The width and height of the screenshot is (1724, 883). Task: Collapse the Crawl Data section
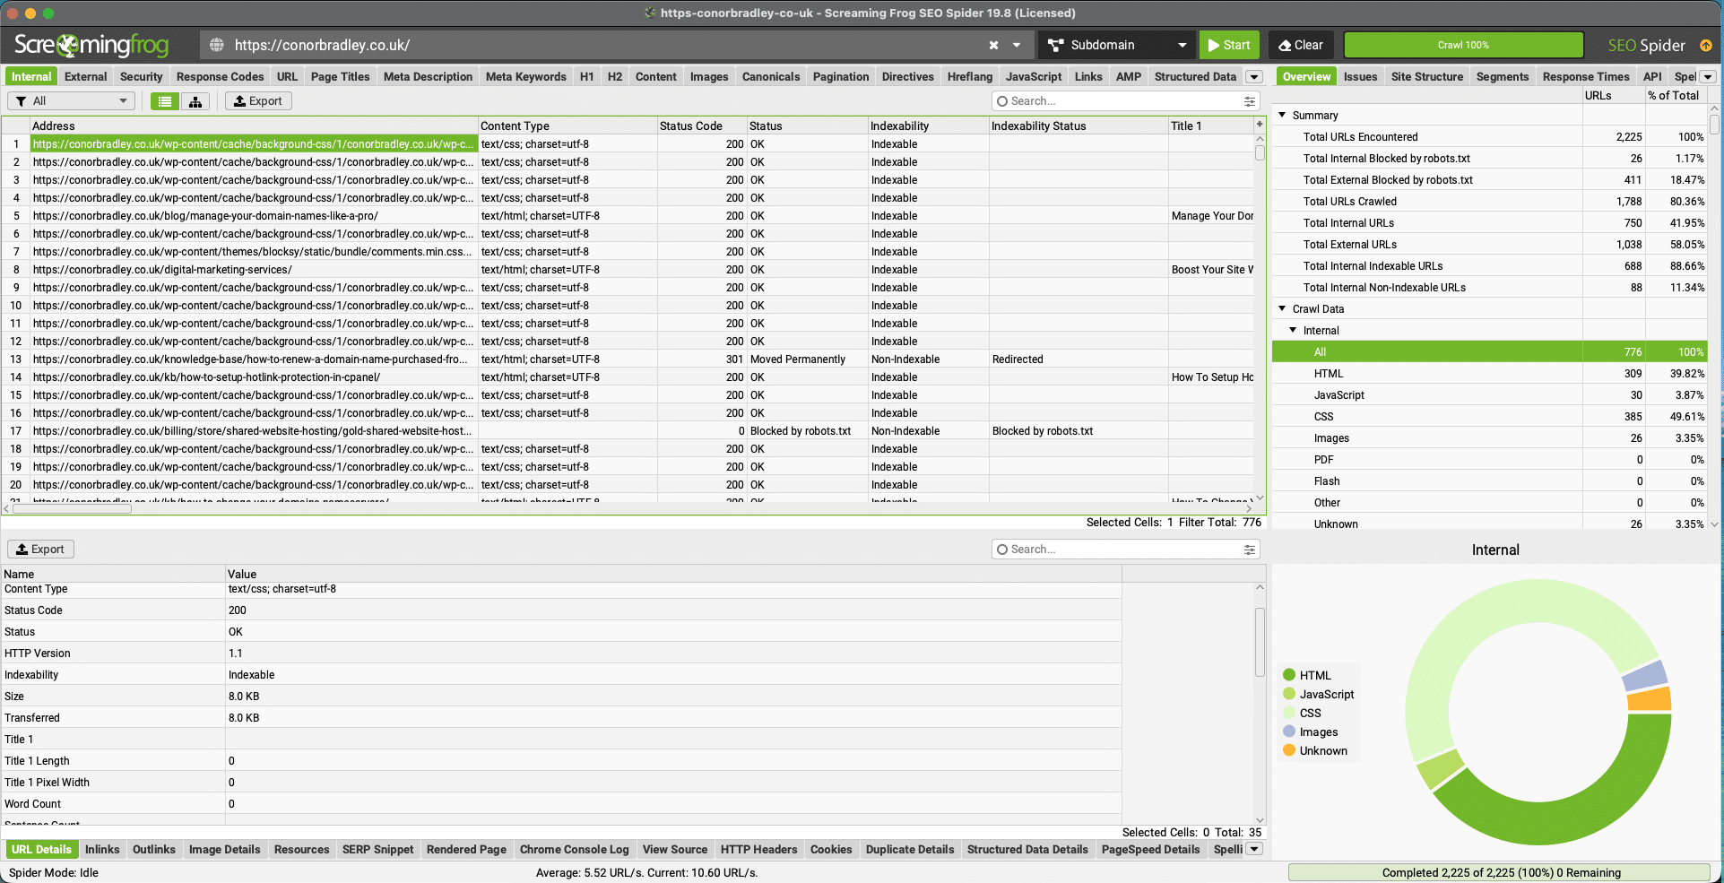[1282, 308]
